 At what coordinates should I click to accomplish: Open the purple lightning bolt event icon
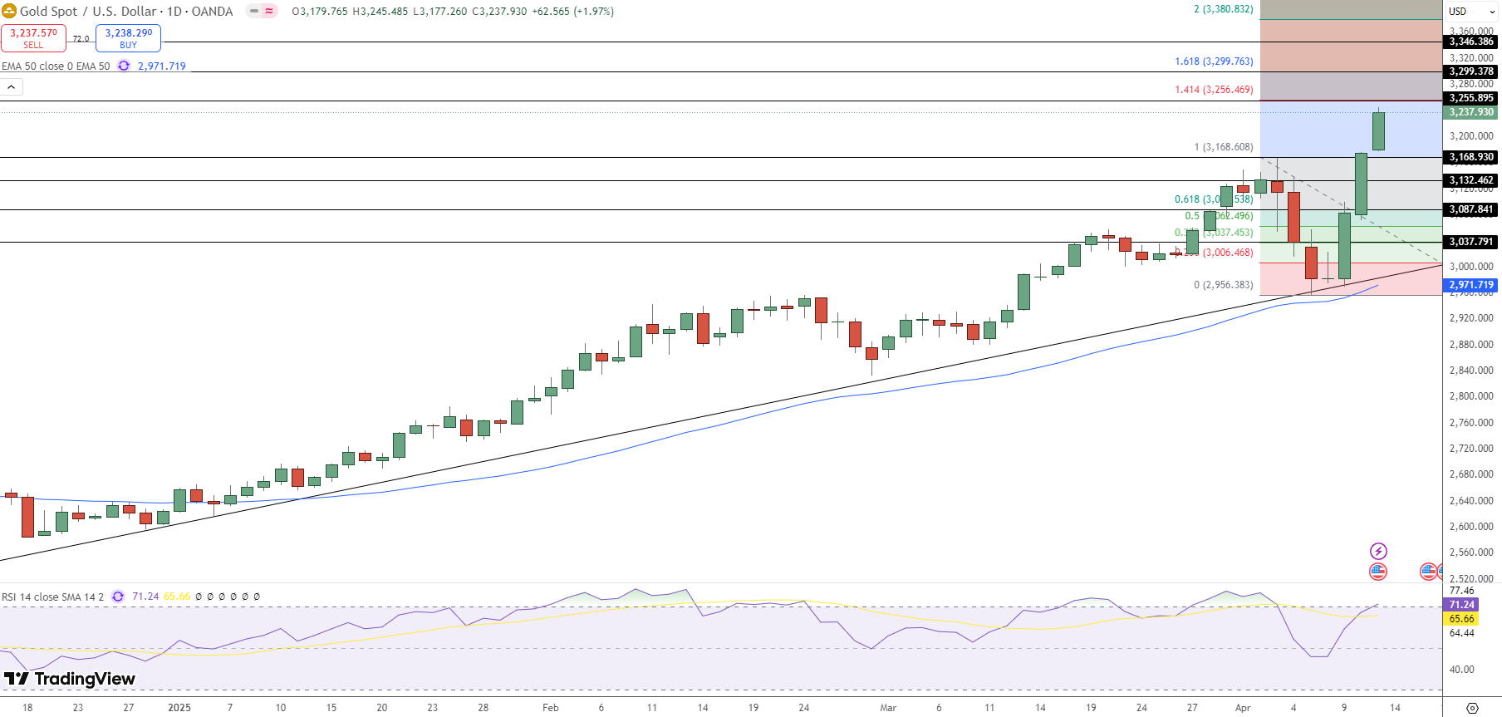click(1378, 551)
